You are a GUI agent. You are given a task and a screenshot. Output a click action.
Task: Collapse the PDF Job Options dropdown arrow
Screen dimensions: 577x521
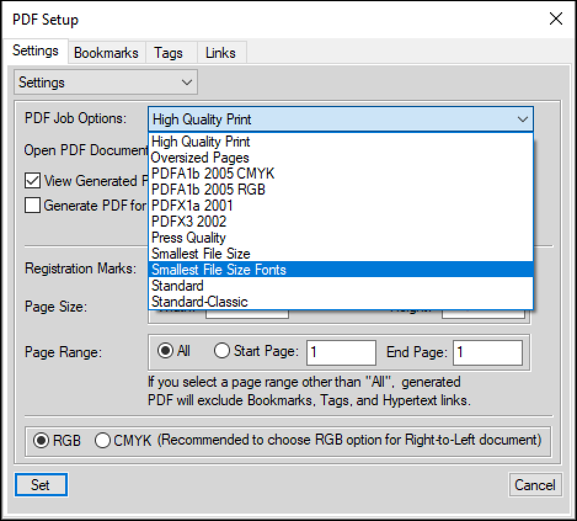point(522,119)
